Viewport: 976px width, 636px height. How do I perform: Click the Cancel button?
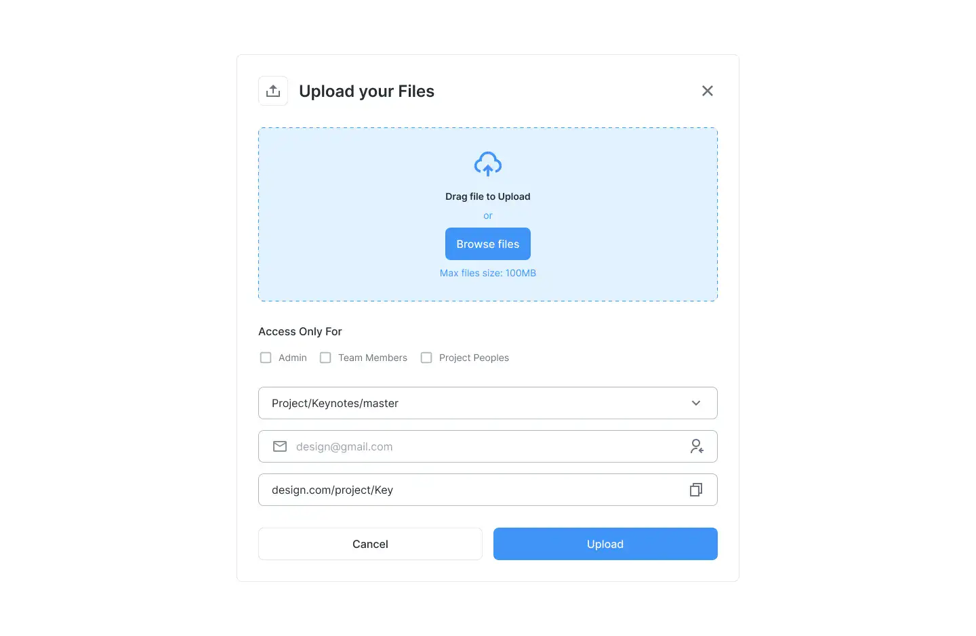click(370, 544)
